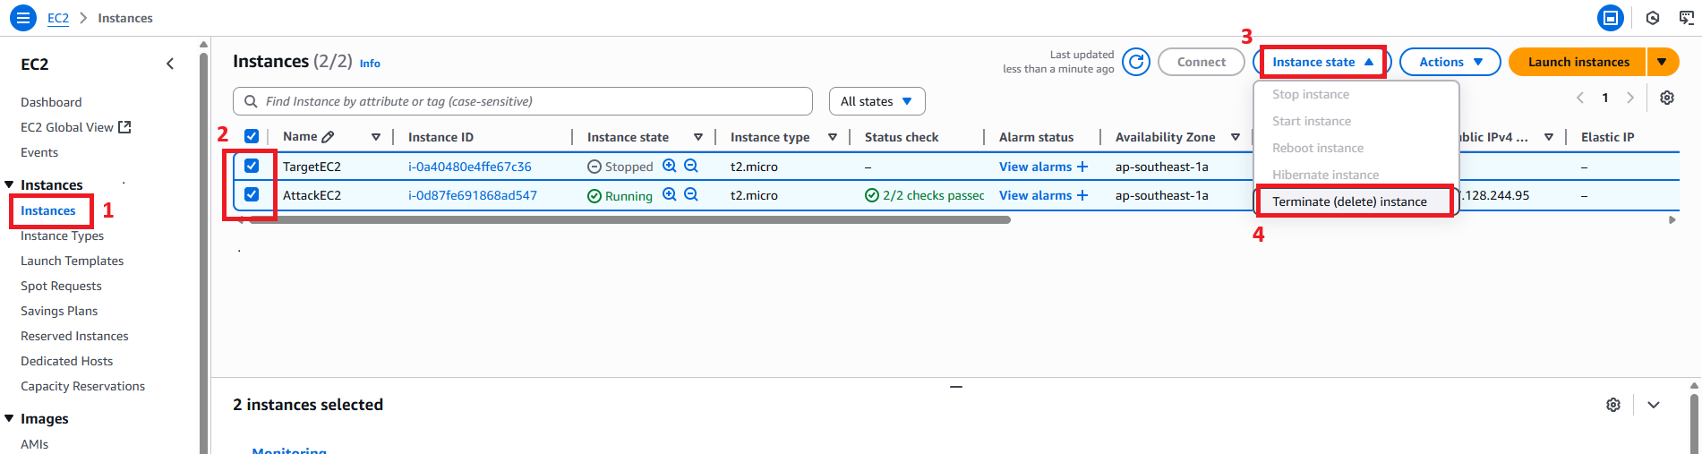Viewport: 1702px width, 454px height.
Task: Click the Connect button
Action: click(1201, 62)
